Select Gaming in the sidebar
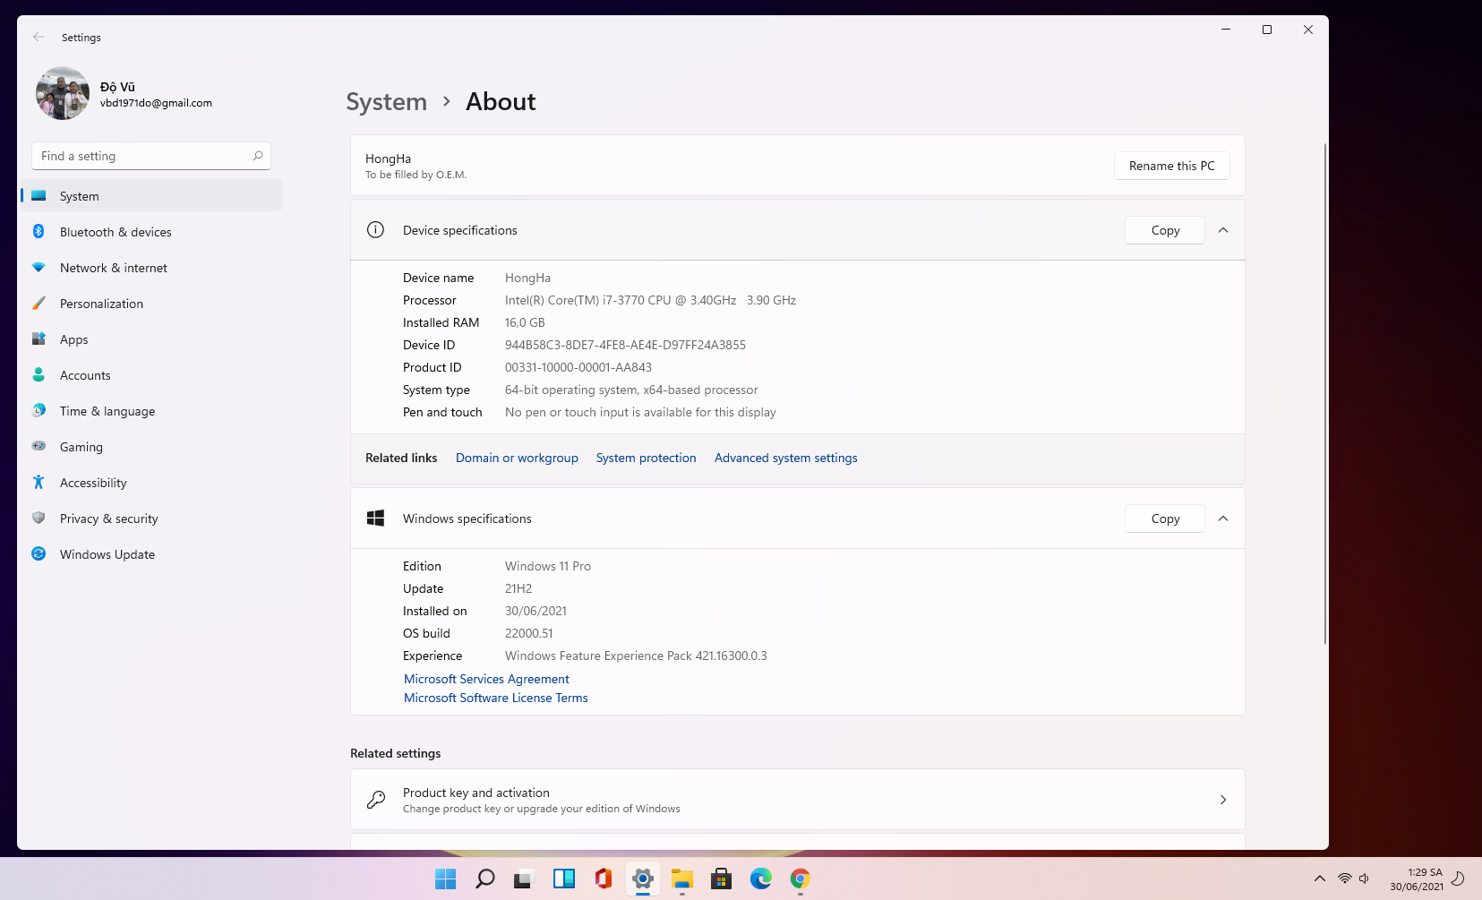1482x900 pixels. coord(150,447)
